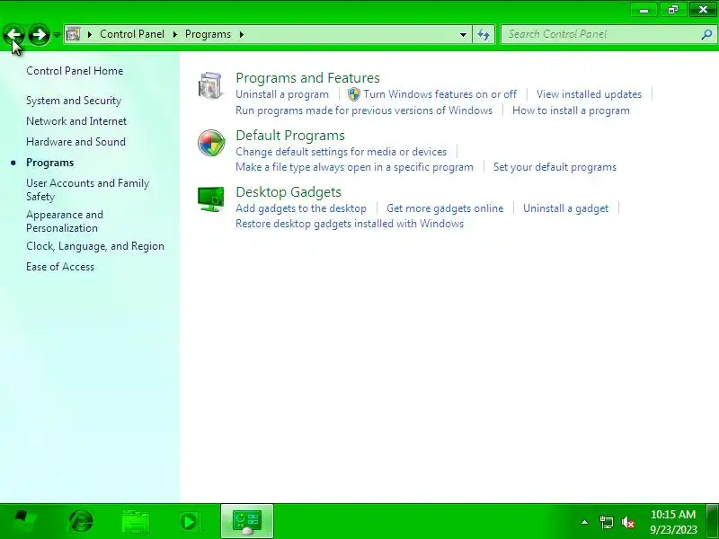719x539 pixels.
Task: Open Run programs made for previous versions
Action: [364, 110]
